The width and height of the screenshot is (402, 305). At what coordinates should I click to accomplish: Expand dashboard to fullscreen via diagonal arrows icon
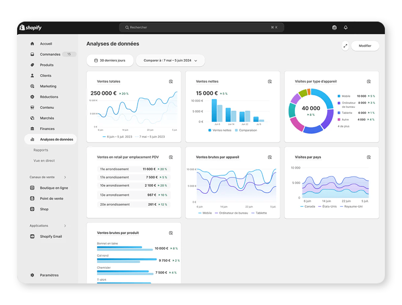[345, 45]
